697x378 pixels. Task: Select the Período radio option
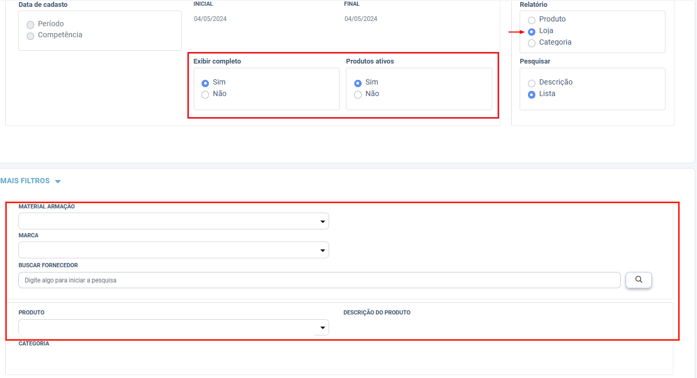(30, 24)
